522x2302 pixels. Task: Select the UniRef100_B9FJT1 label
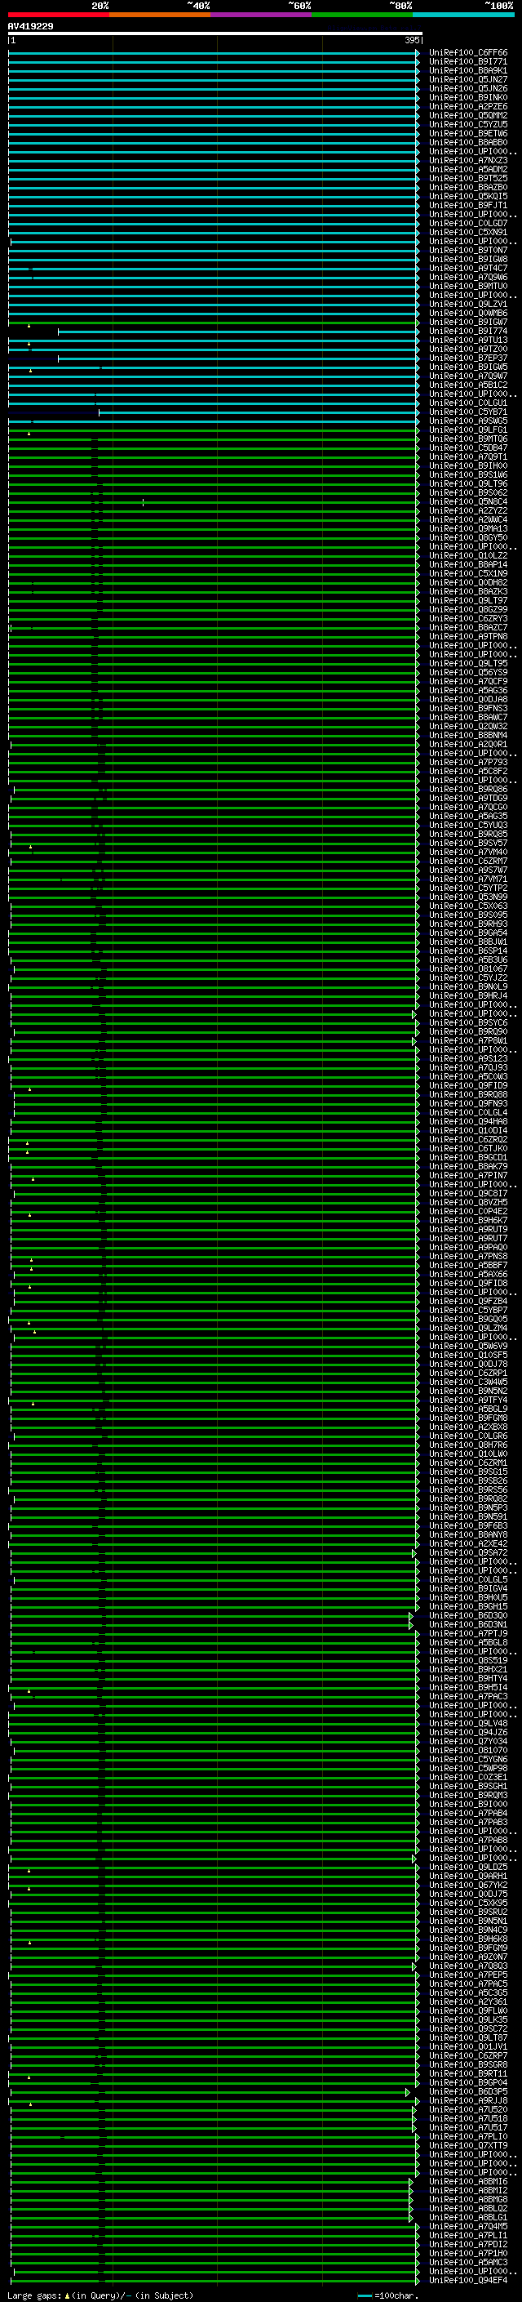point(467,205)
